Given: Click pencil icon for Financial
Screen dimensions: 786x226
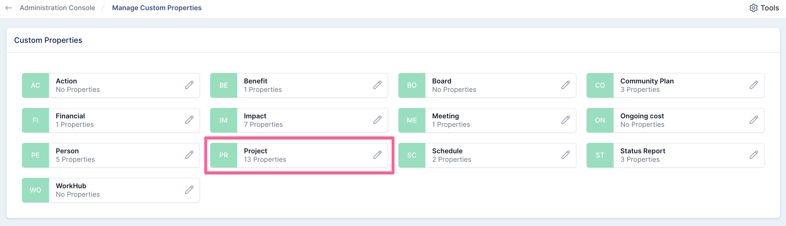Looking at the screenshot, I should coord(189,120).
